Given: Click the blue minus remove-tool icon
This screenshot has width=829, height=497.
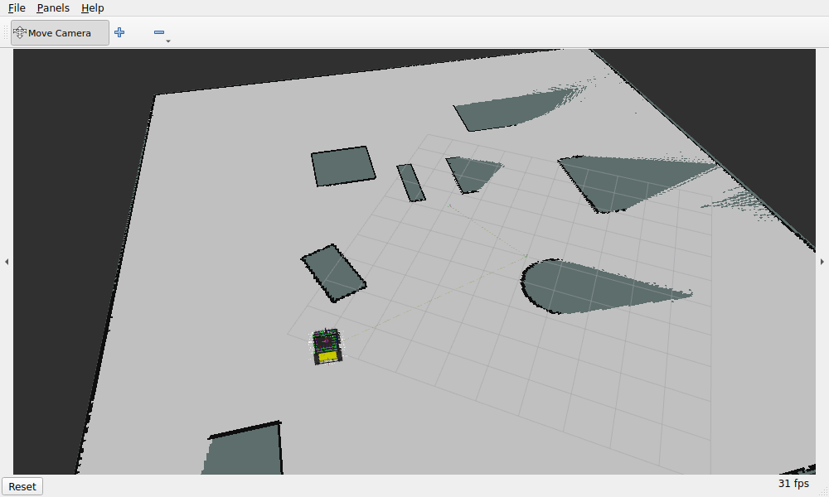Looking at the screenshot, I should (159, 32).
